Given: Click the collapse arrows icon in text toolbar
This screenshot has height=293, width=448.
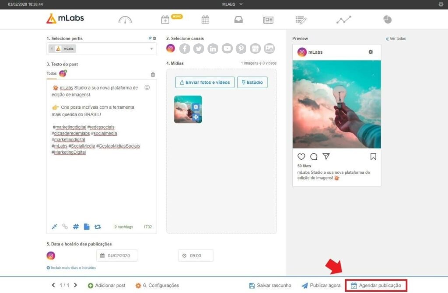Looking at the screenshot, I should click(54, 227).
